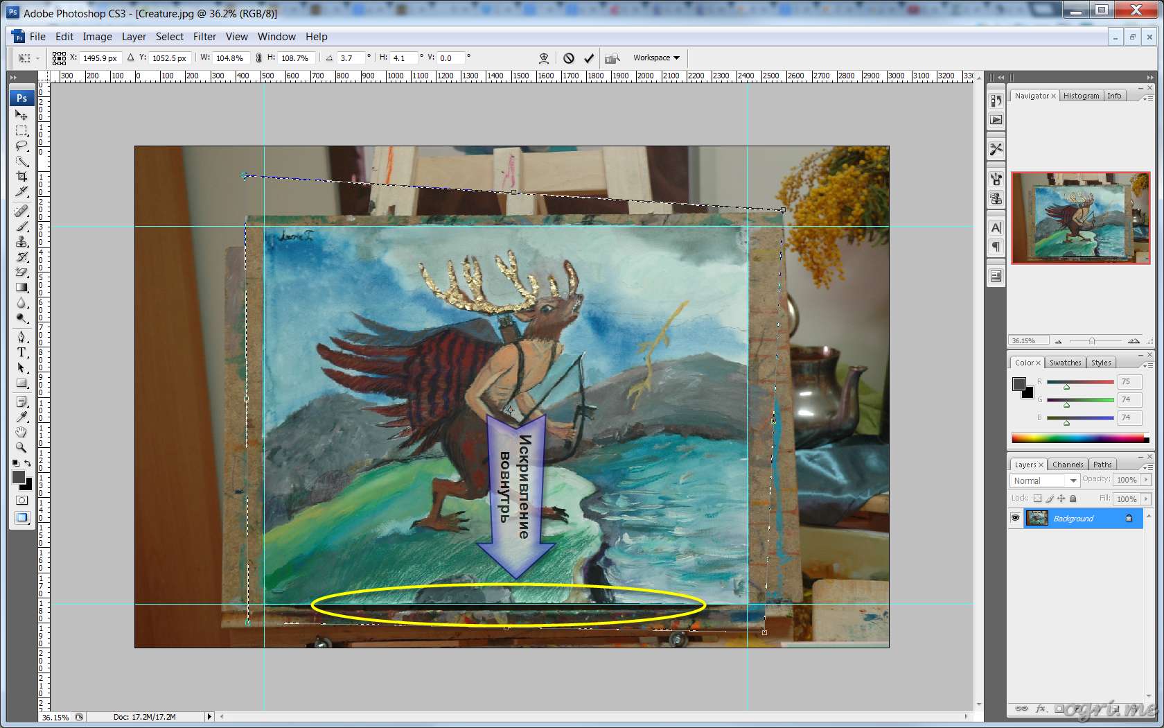The width and height of the screenshot is (1164, 728).
Task: Toggle lock all in Layers panel
Action: pos(1073,499)
